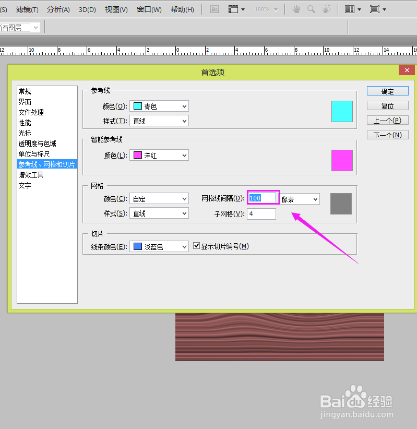This screenshot has width=417, height=429.
Task: Open the Arrange Documents icon menu
Action: point(353,9)
